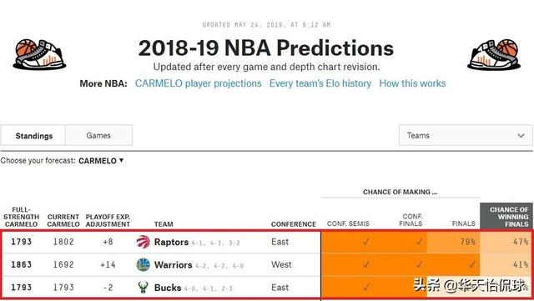Sort by Full-Strength CARMELO column header
Image resolution: width=534 pixels, height=301 pixels.
coord(21,217)
